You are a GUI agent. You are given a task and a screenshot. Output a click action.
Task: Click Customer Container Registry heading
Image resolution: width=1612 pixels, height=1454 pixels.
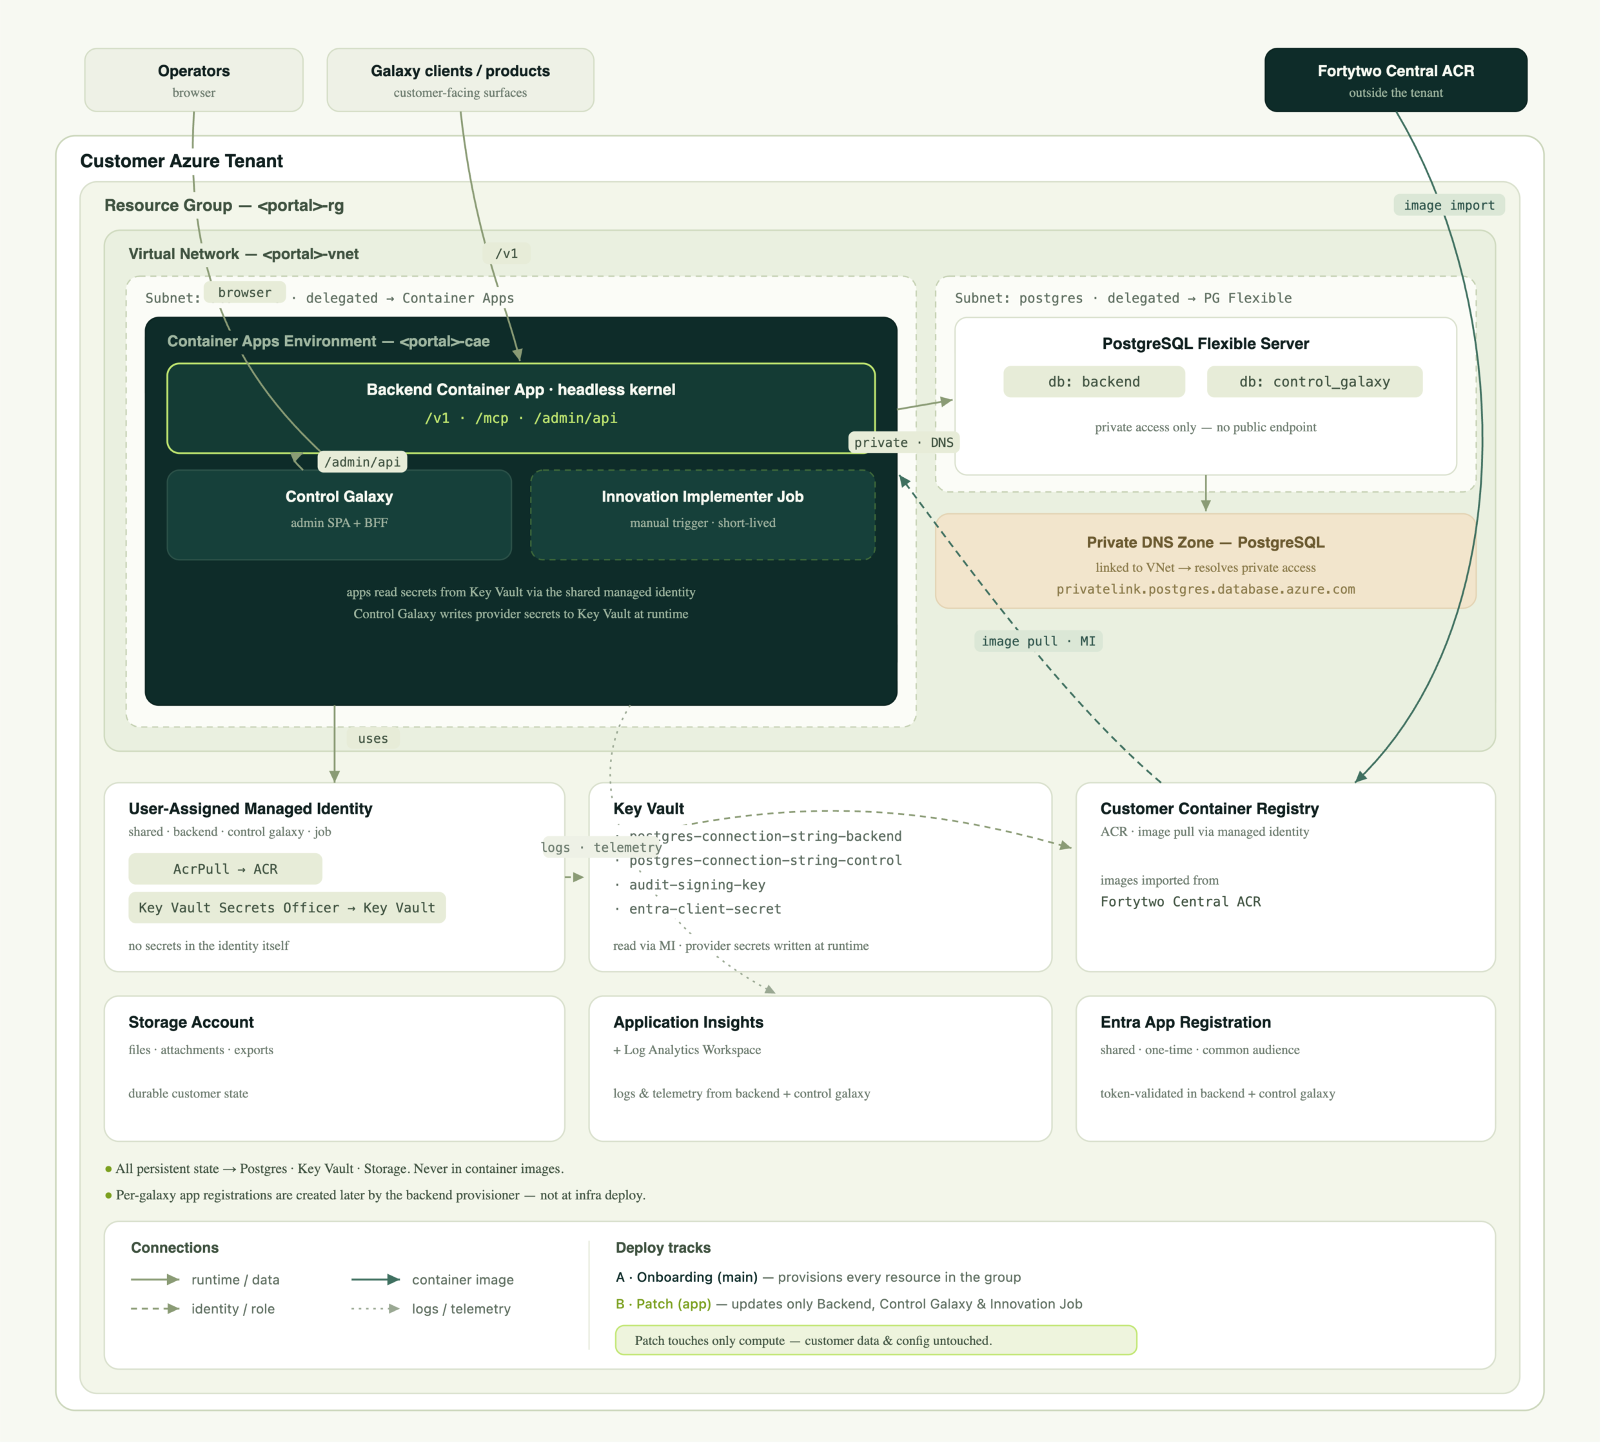(1210, 809)
